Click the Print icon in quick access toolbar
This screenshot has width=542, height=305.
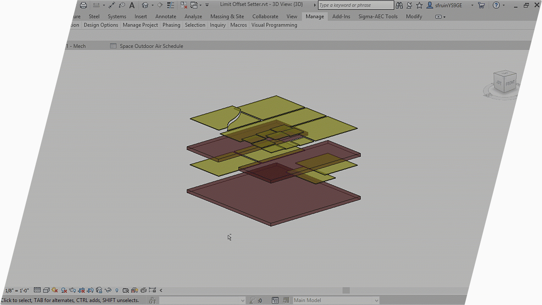point(83,5)
